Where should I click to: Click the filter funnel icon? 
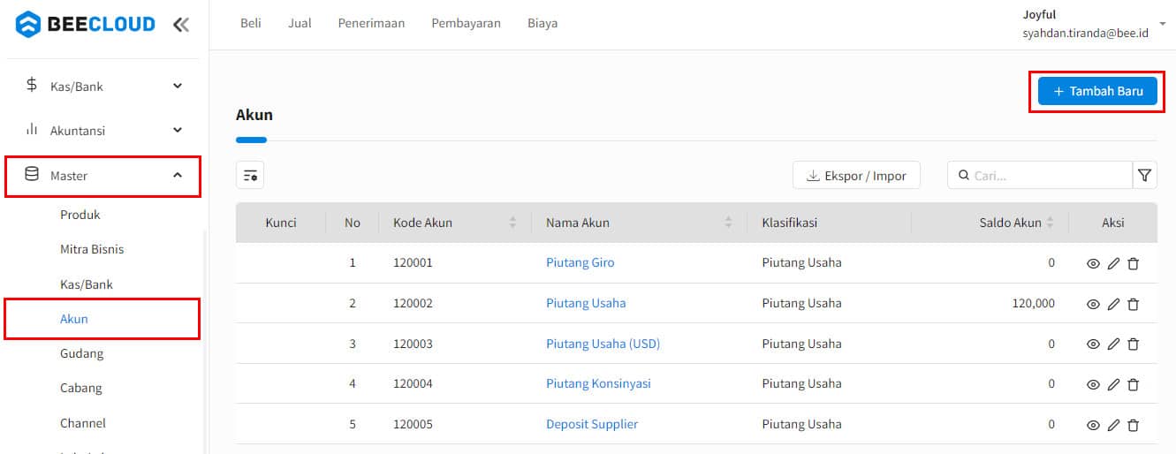click(1144, 176)
